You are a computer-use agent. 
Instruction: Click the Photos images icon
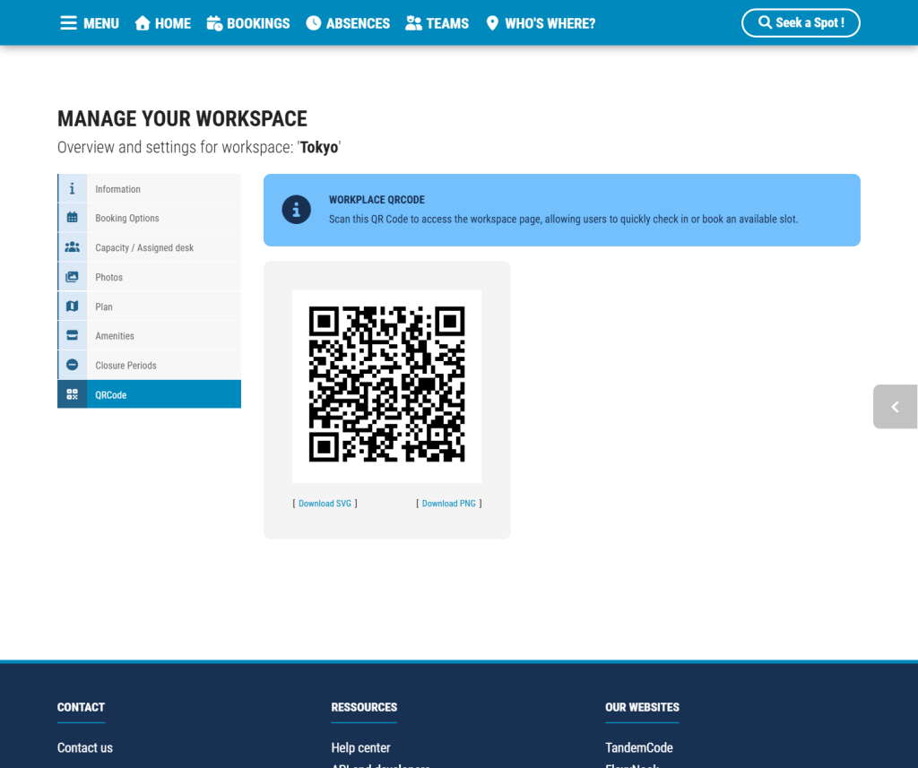tap(72, 277)
